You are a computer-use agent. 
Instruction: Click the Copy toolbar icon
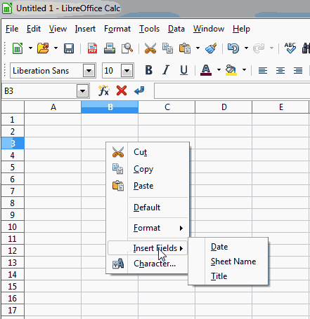[x=167, y=48]
